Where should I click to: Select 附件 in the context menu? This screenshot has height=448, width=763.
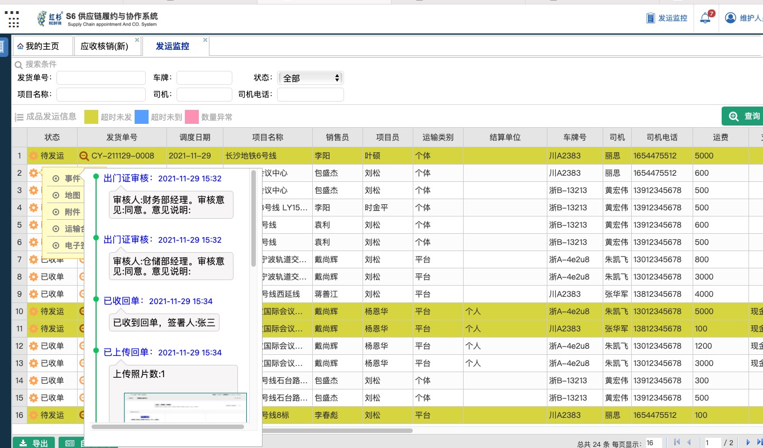pos(72,212)
